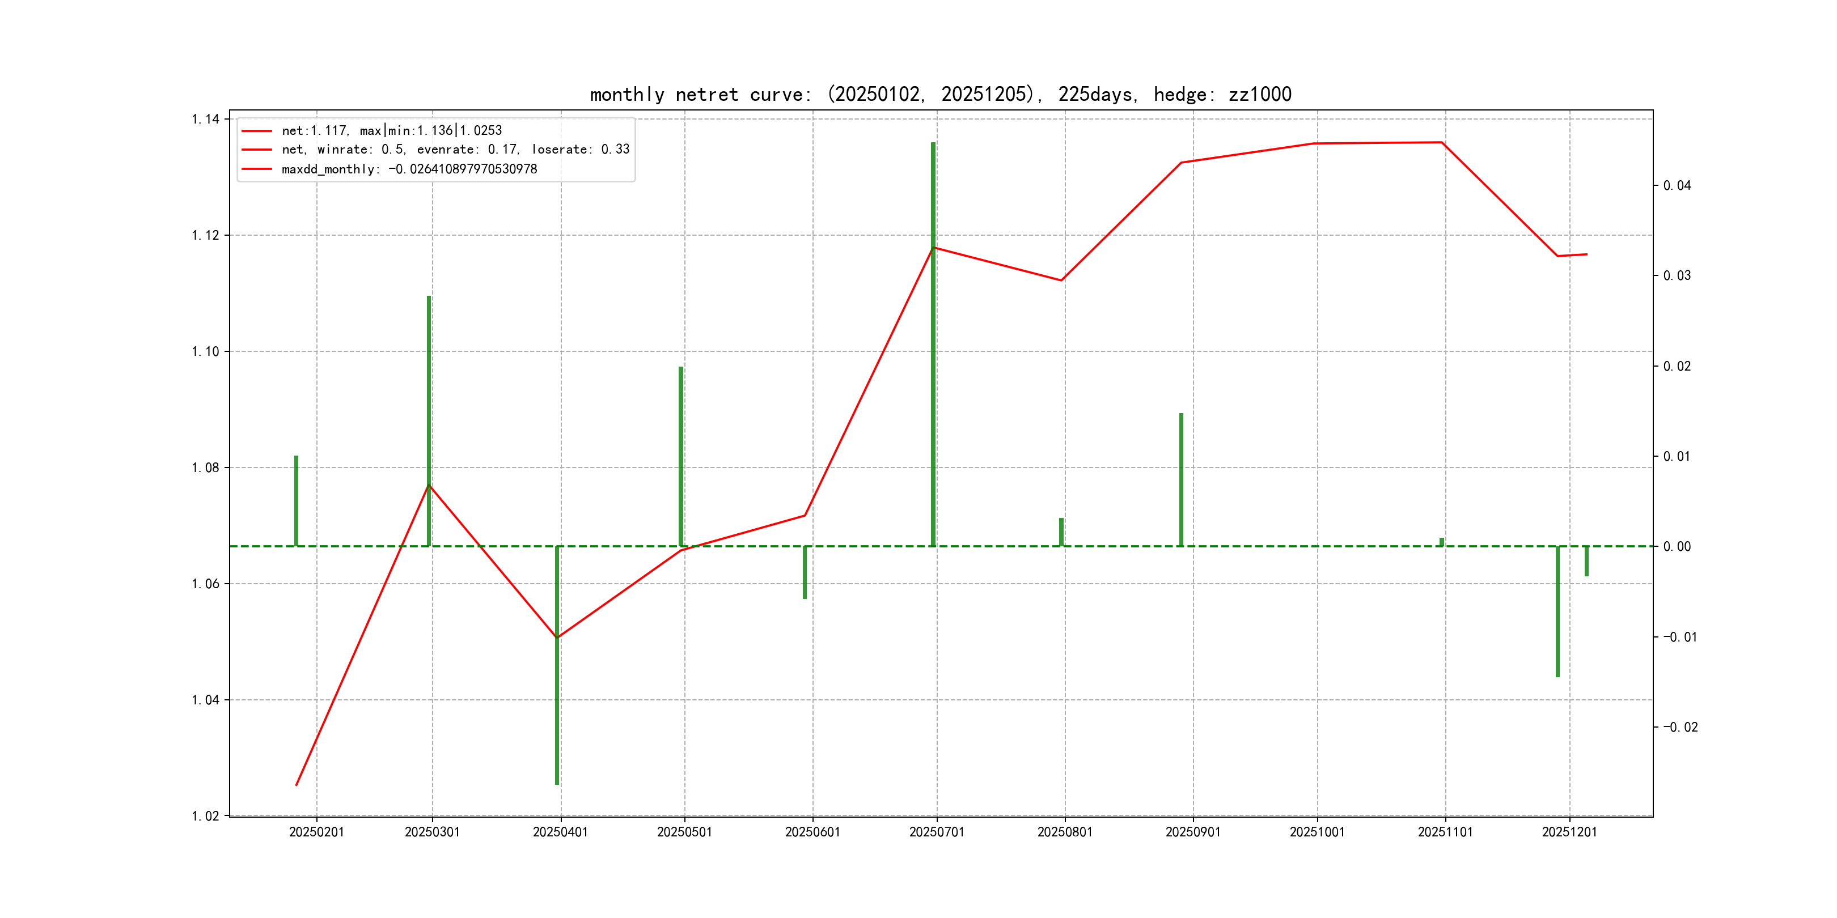
Task: Click the red line swatch beside maxdd_monthly
Action: point(257,169)
